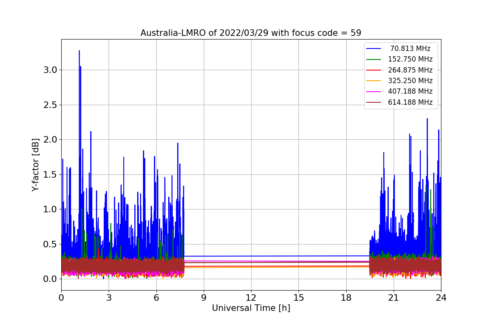
Task: Click the 18 tick label on the time axis
Action: [346, 297]
